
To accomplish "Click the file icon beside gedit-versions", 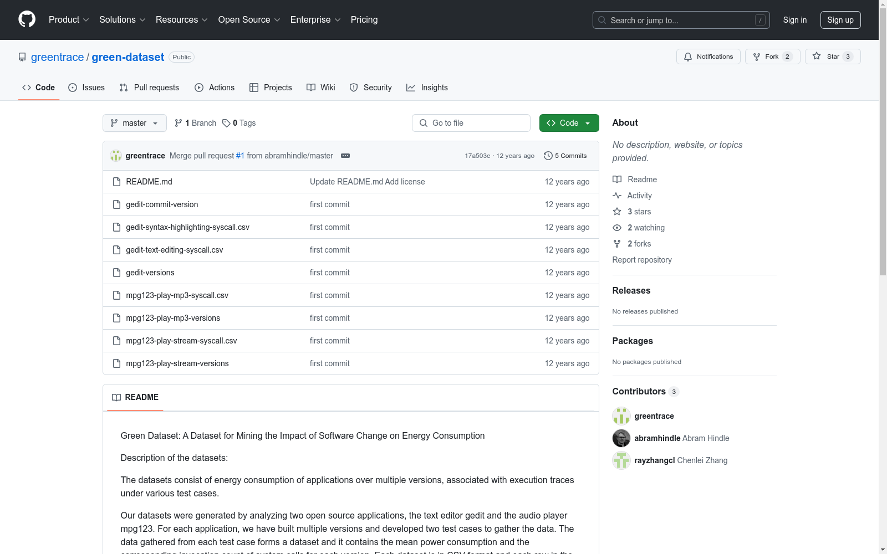I will tap(116, 273).
